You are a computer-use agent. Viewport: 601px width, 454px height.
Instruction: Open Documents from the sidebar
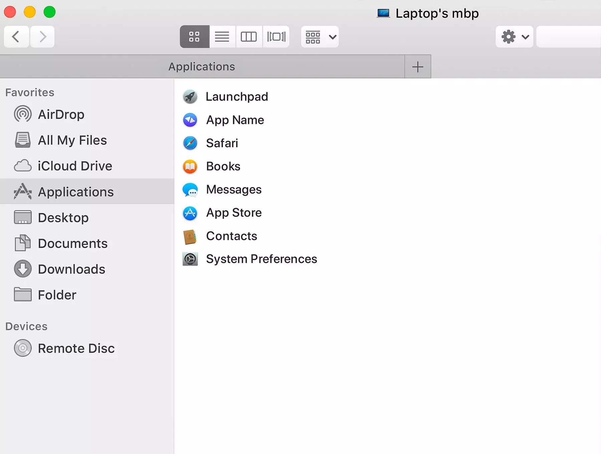(x=87, y=243)
